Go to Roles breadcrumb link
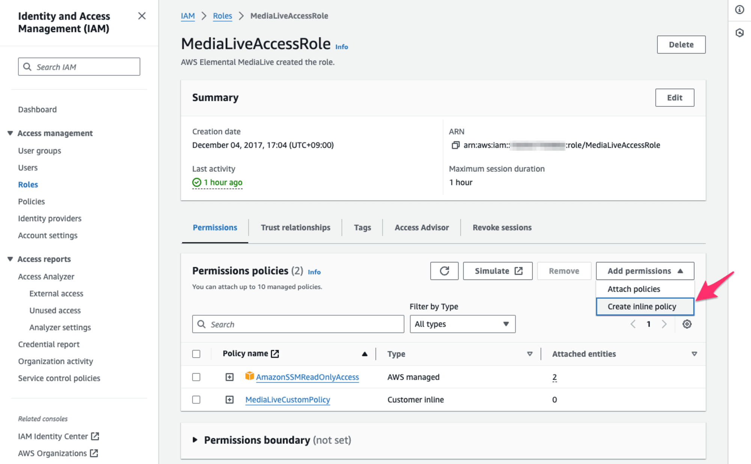Screen dimensions: 751x464 [x=222, y=16]
